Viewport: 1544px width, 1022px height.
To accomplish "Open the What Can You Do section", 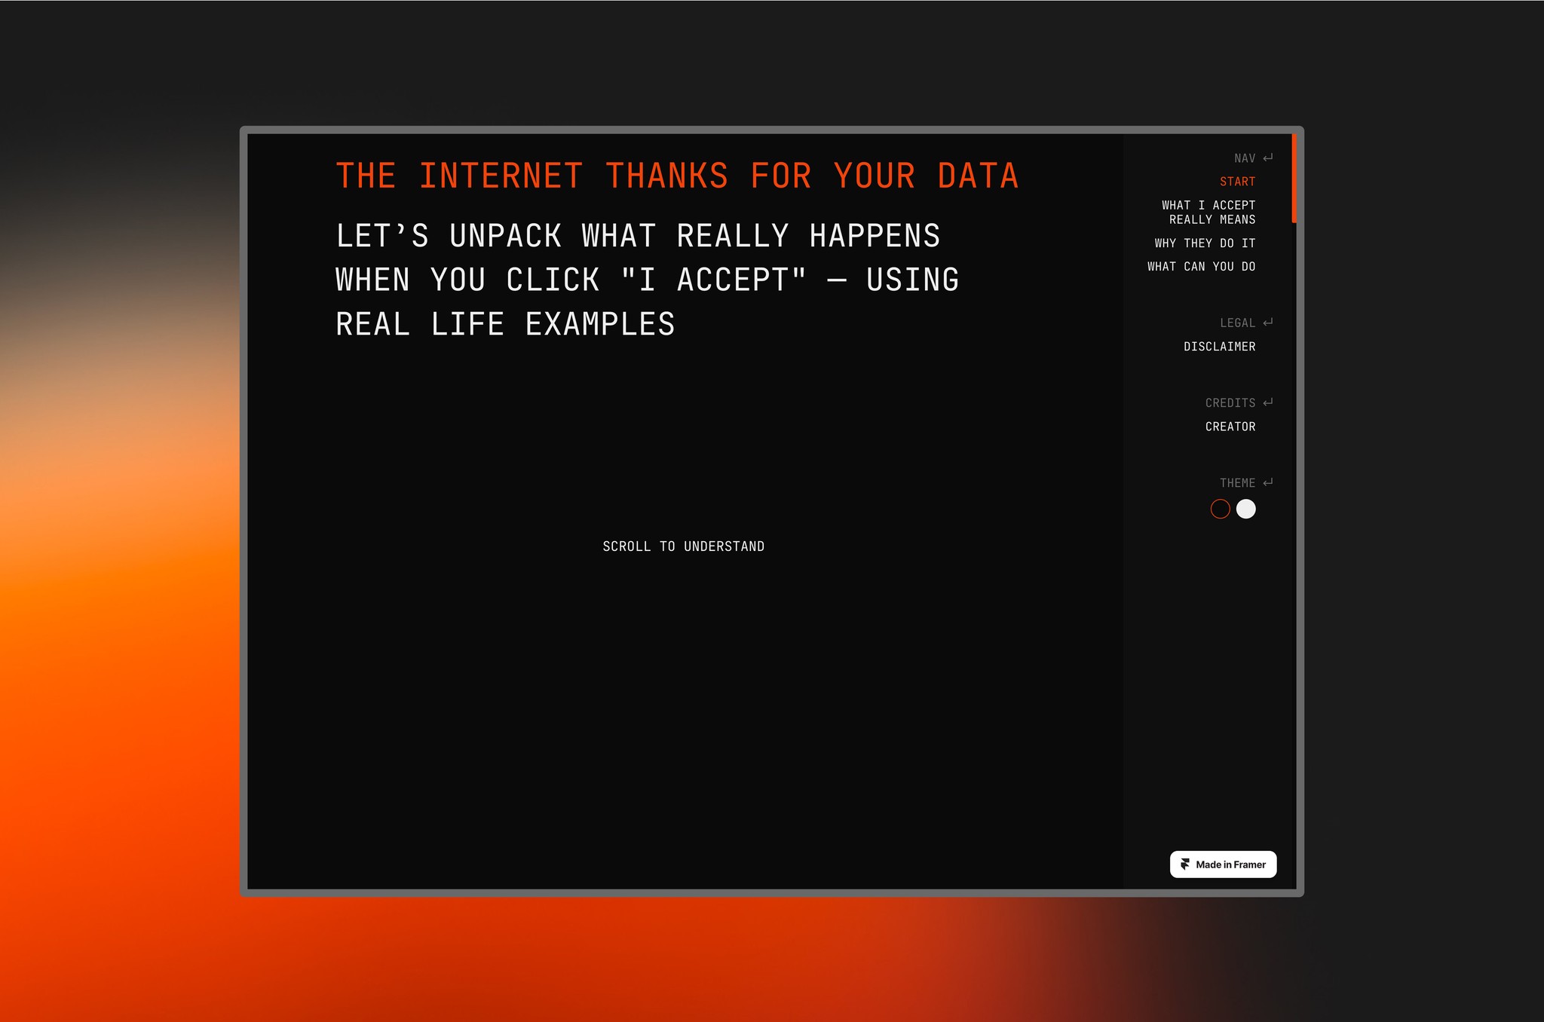I will pos(1201,267).
